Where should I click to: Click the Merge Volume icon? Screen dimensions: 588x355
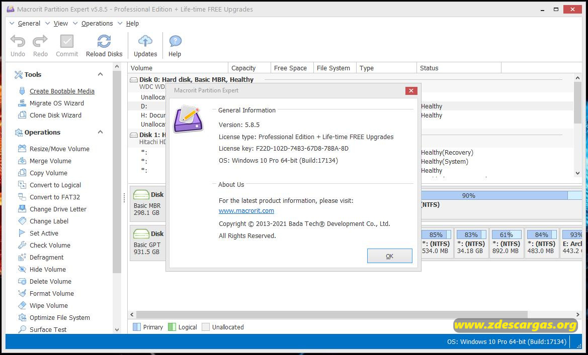[x=23, y=161]
